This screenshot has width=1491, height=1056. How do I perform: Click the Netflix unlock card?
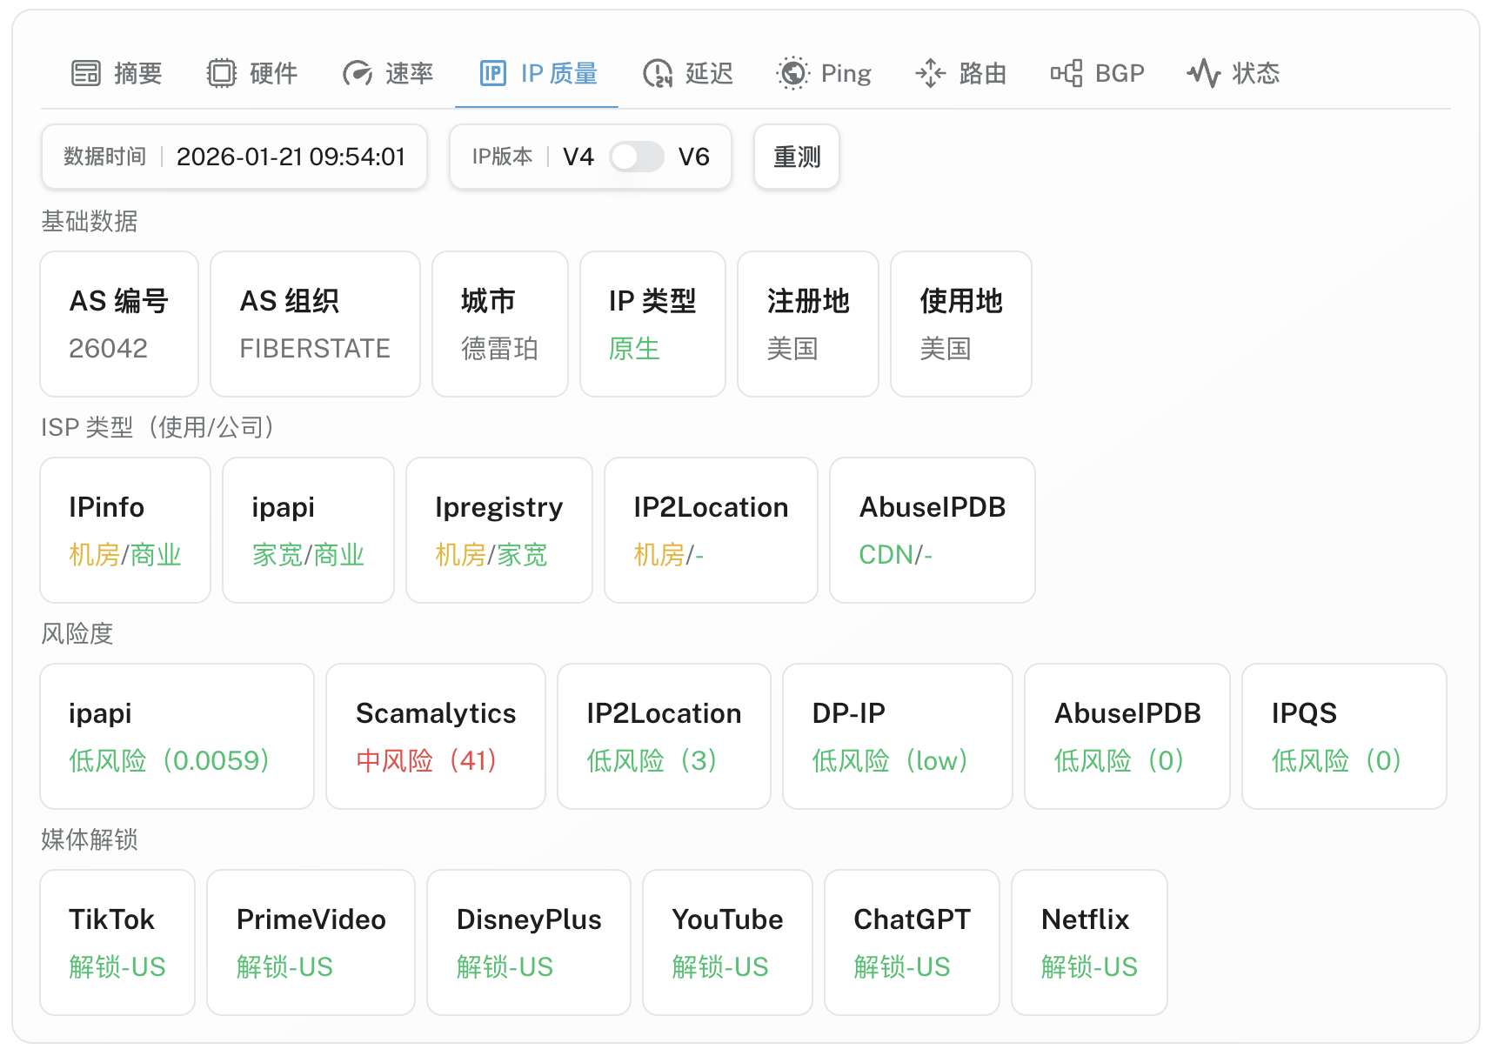coord(1088,942)
